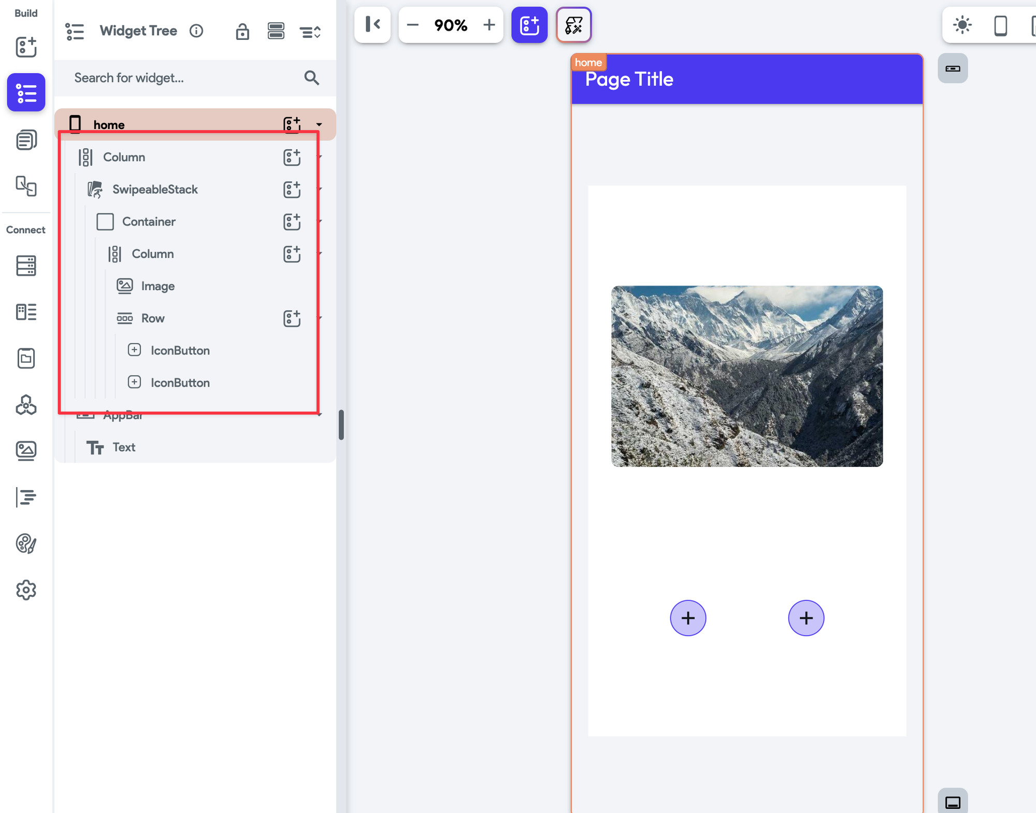1036x813 pixels.
Task: Open the Widget Palette panel
Action: pos(26,48)
